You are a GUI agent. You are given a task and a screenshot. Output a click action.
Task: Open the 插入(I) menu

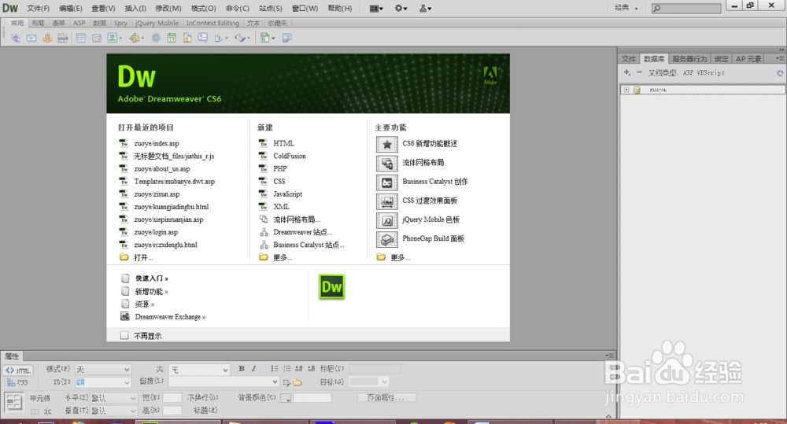(x=135, y=9)
